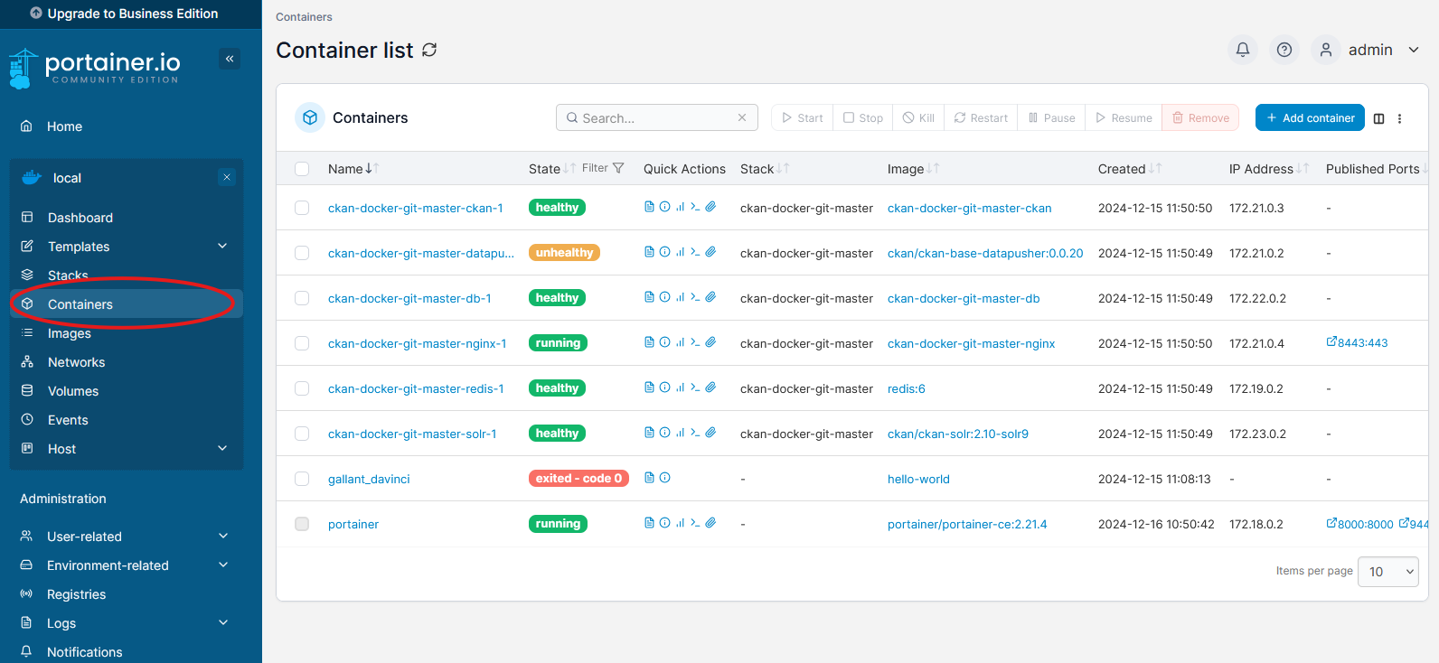Sort the table by Created column
The height and width of the screenshot is (663, 1439).
(1130, 169)
